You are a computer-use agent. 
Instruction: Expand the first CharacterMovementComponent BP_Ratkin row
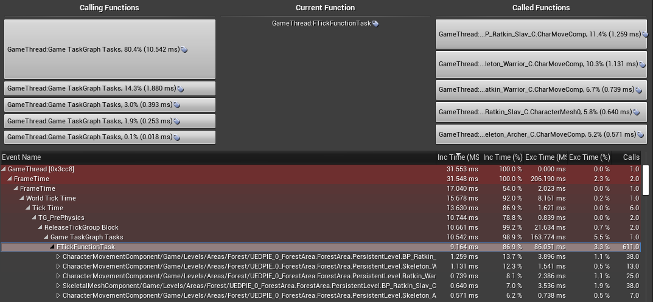click(58, 256)
